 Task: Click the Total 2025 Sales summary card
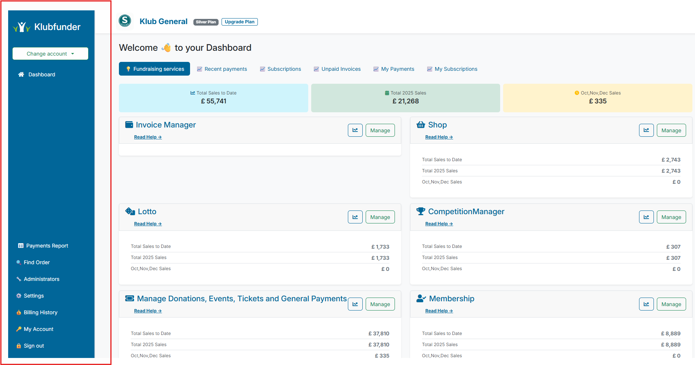pos(405,98)
